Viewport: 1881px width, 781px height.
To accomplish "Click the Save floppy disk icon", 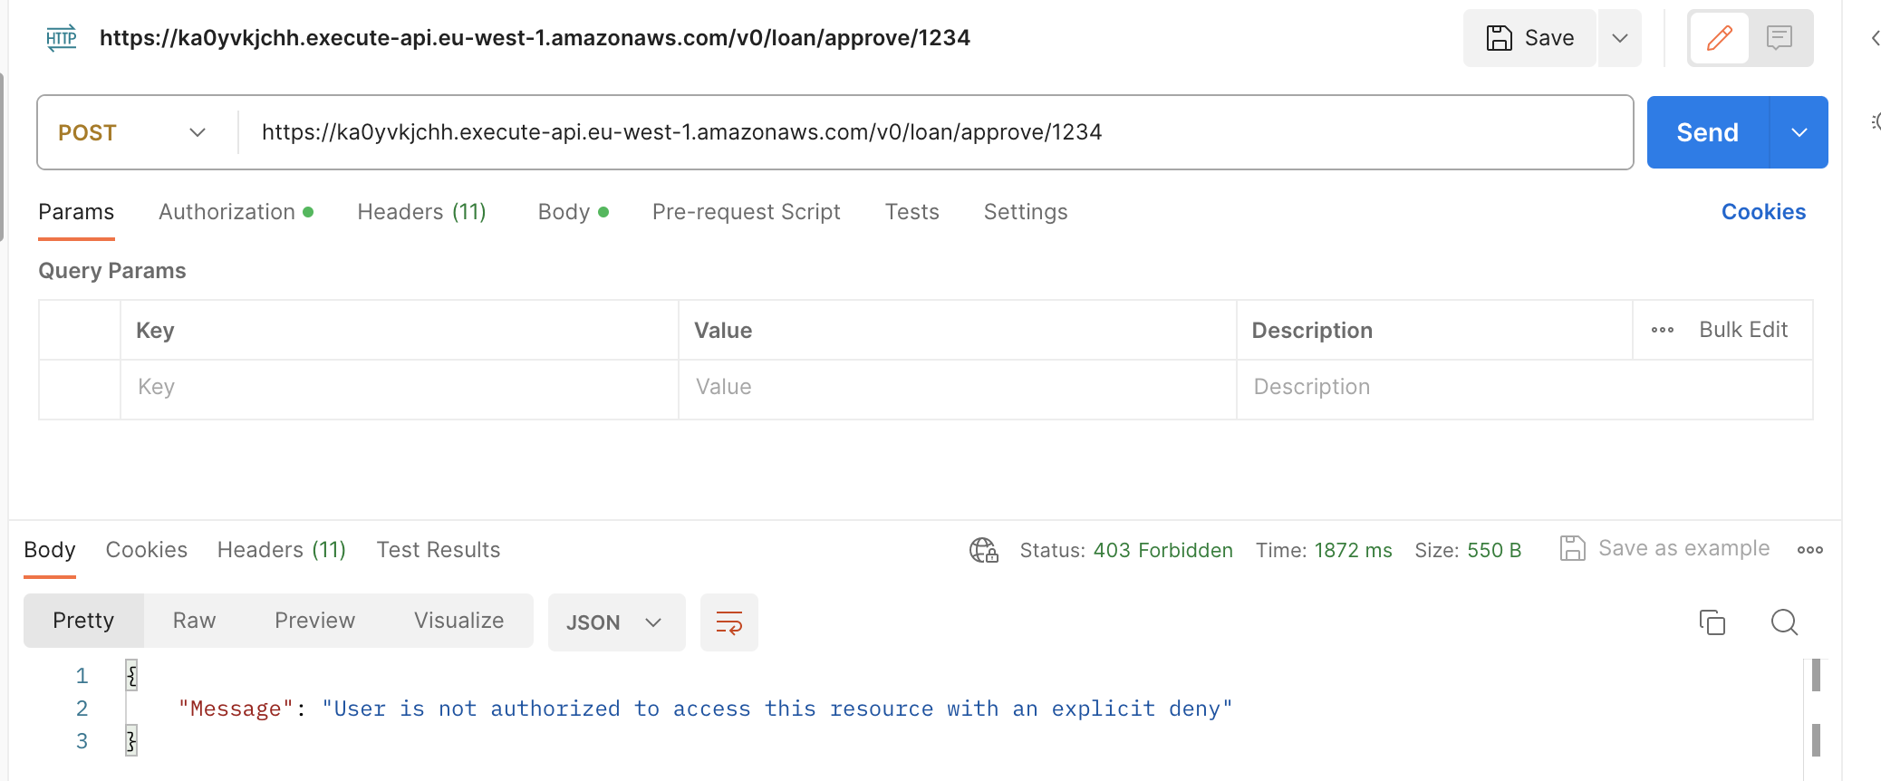I will 1499,38.
